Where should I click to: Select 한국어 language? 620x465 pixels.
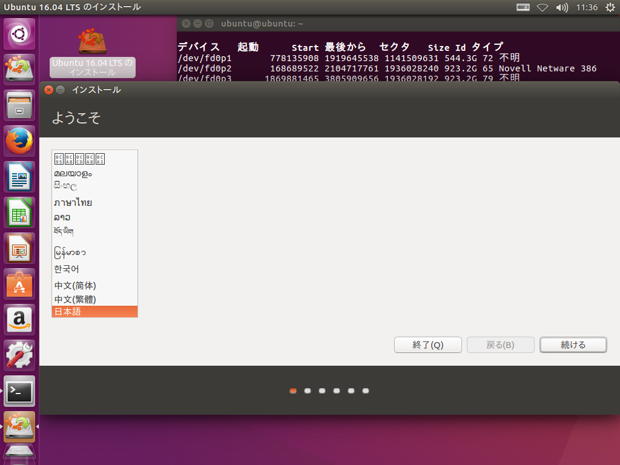point(95,269)
